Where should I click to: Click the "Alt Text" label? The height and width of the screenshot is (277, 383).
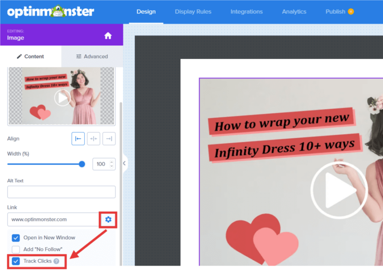(15, 181)
